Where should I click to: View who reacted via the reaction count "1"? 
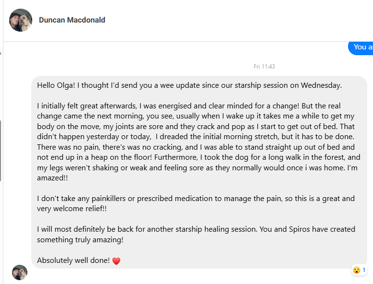[364, 270]
